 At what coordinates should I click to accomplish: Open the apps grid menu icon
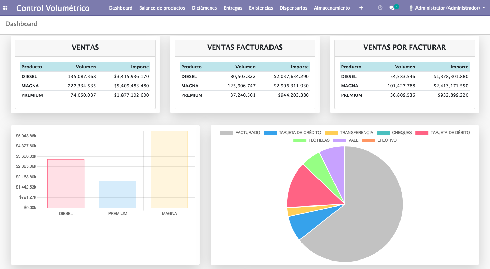tap(5, 8)
